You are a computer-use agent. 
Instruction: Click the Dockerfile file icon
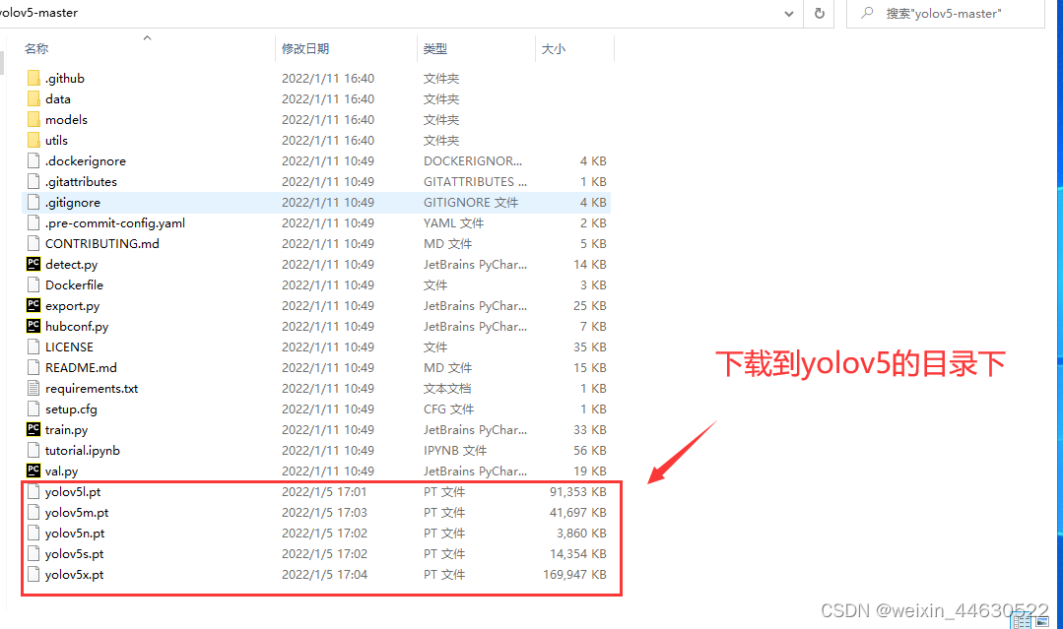[x=33, y=285]
